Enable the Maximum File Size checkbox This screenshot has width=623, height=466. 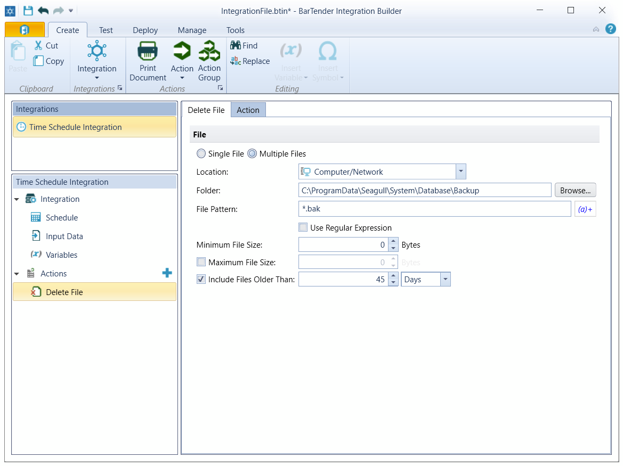coord(201,262)
